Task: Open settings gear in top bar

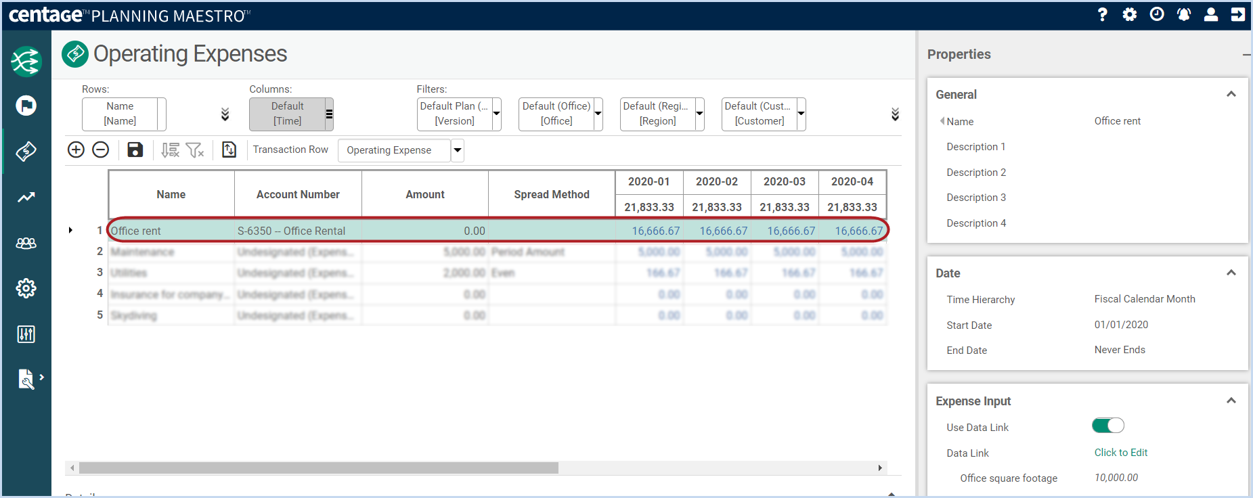Action: tap(1130, 14)
